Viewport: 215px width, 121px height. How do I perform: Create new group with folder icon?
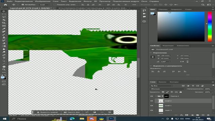[x=198, y=115]
